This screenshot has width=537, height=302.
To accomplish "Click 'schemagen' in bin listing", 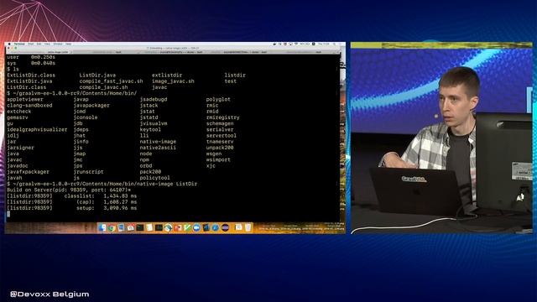I will click(x=220, y=123).
